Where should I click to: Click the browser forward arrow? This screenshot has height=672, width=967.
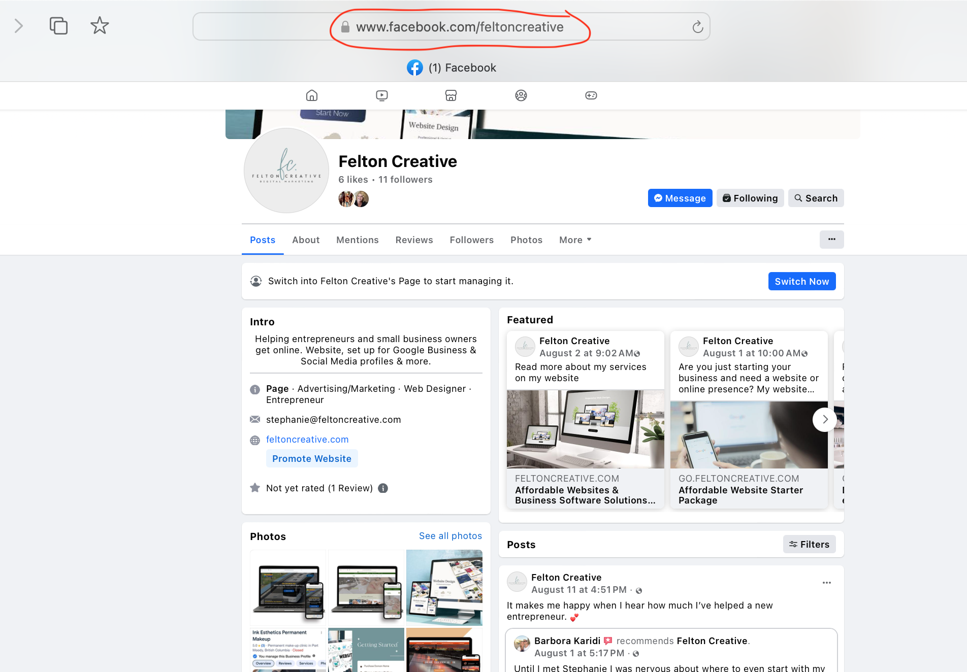click(x=19, y=26)
